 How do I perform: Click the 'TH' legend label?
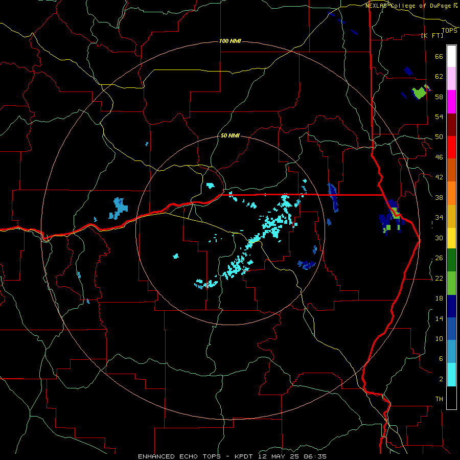click(439, 399)
